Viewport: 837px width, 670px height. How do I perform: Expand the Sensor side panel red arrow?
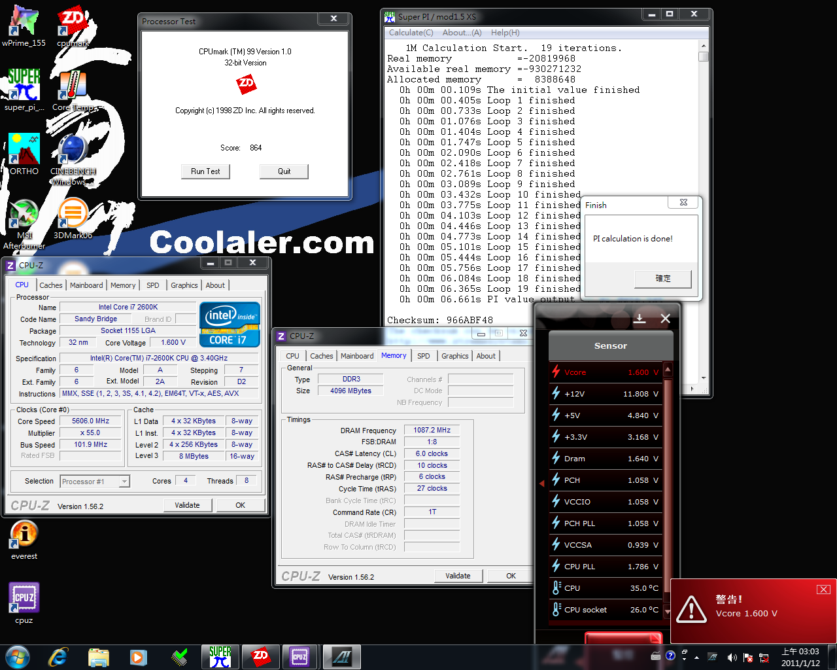pos(541,484)
